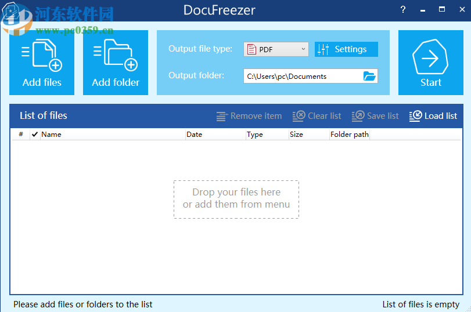Close the DocuFreezer window
Image resolution: width=471 pixels, height=312 pixels.
tap(462, 10)
